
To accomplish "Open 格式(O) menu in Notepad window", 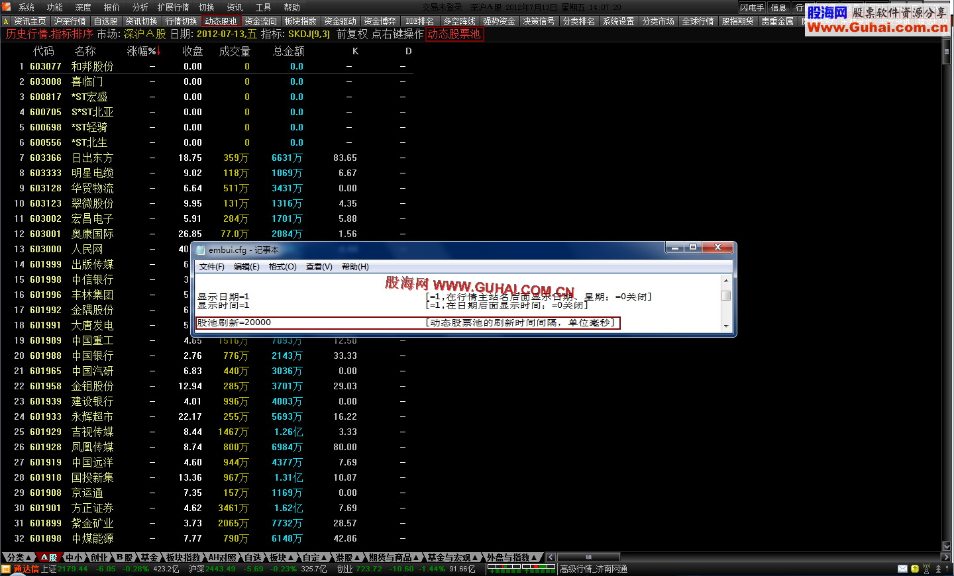I will coord(282,267).
